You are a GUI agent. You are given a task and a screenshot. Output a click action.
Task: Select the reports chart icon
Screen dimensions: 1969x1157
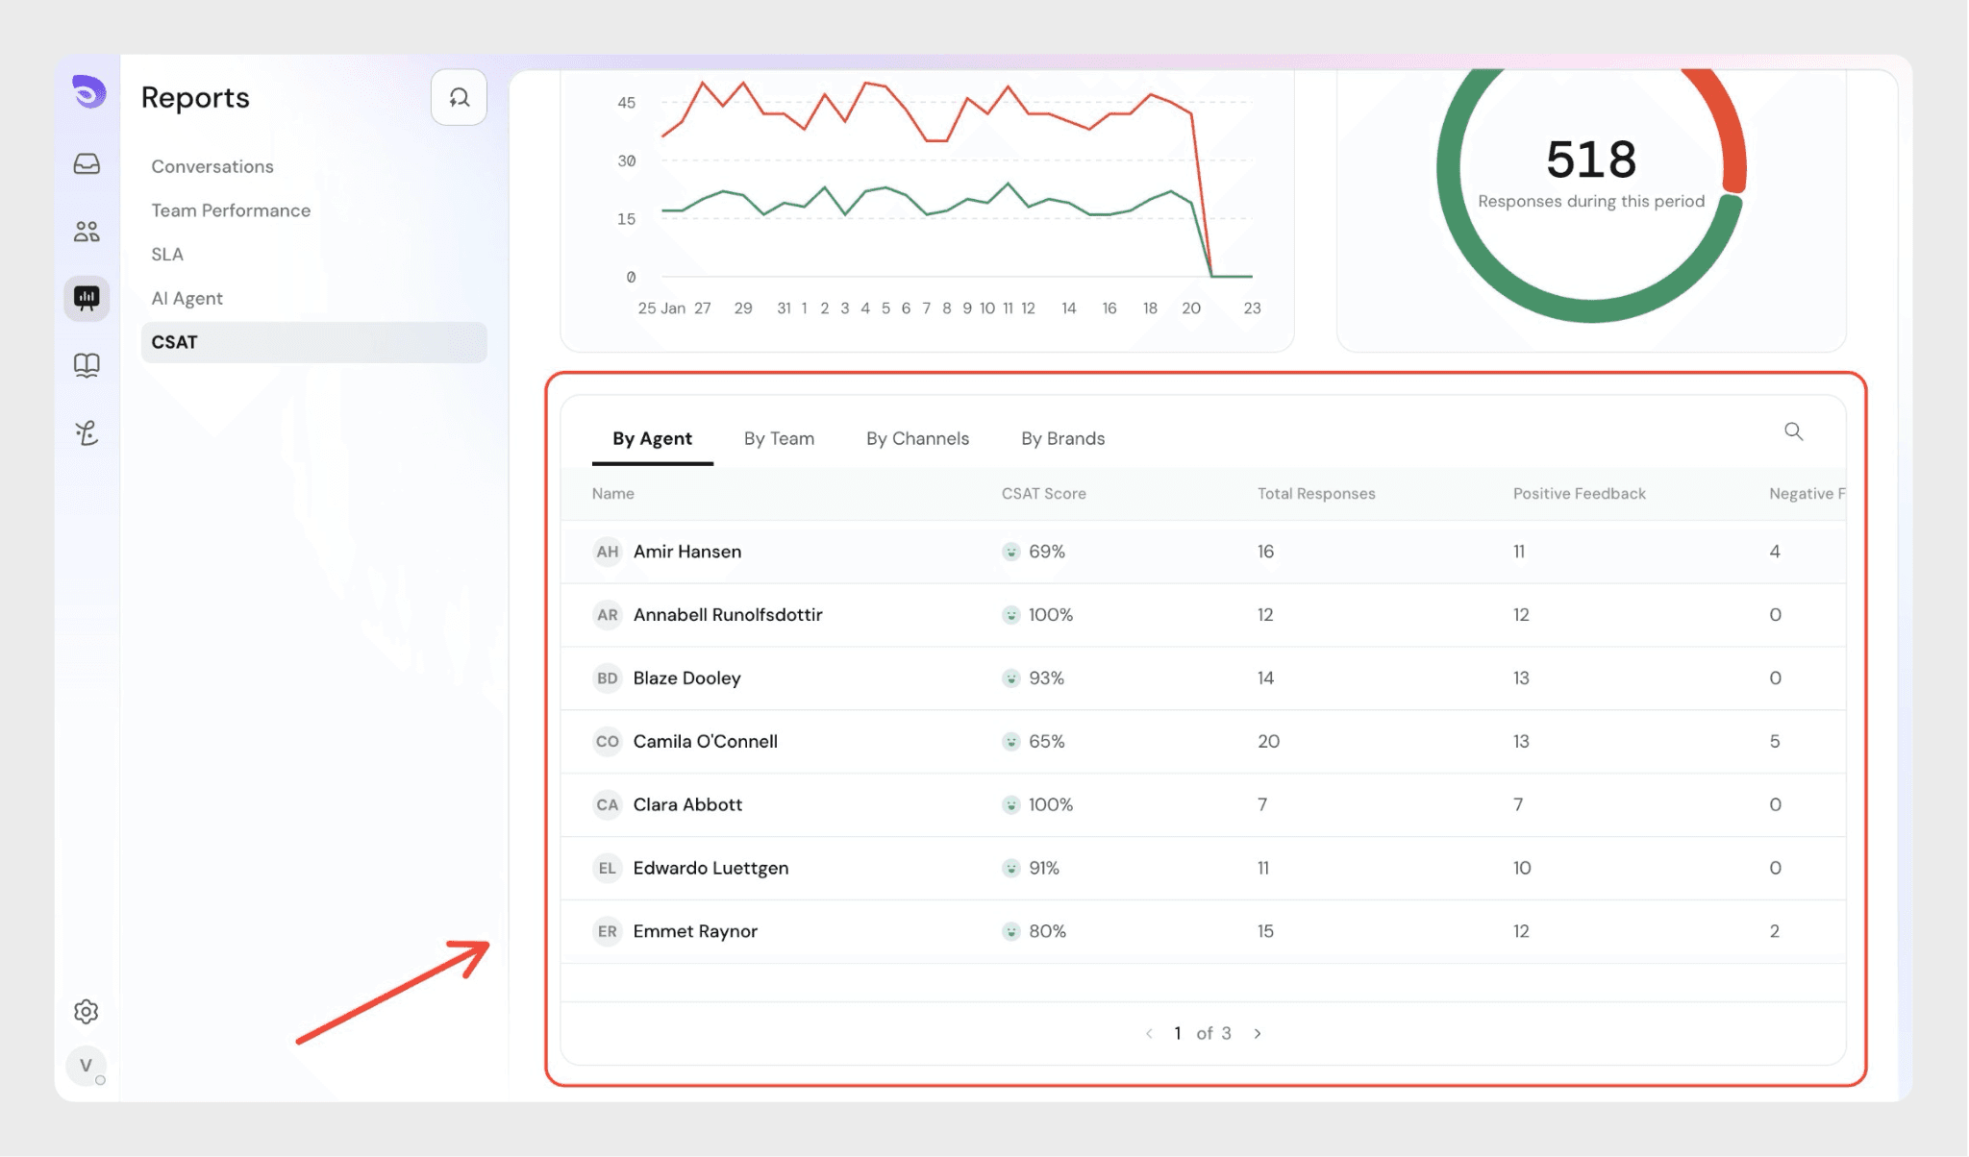point(87,298)
